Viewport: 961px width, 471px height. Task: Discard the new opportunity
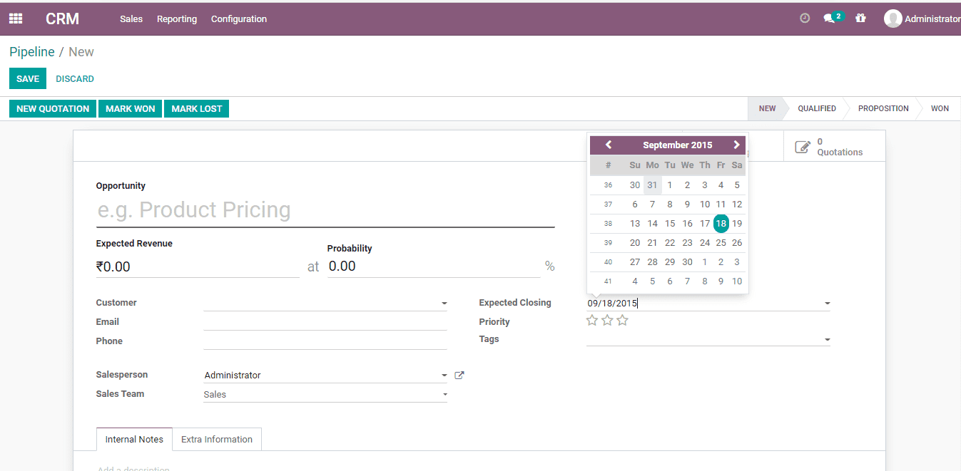click(x=75, y=78)
